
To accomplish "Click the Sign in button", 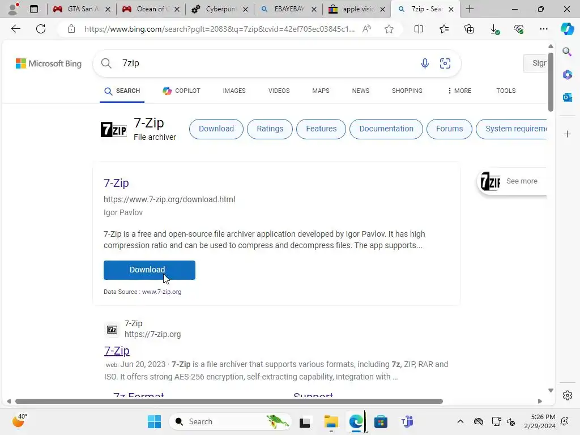I will pyautogui.click(x=535, y=63).
